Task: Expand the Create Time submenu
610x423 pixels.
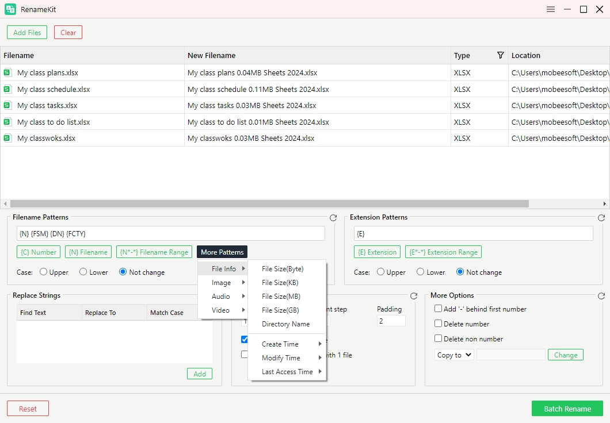Action: point(287,344)
